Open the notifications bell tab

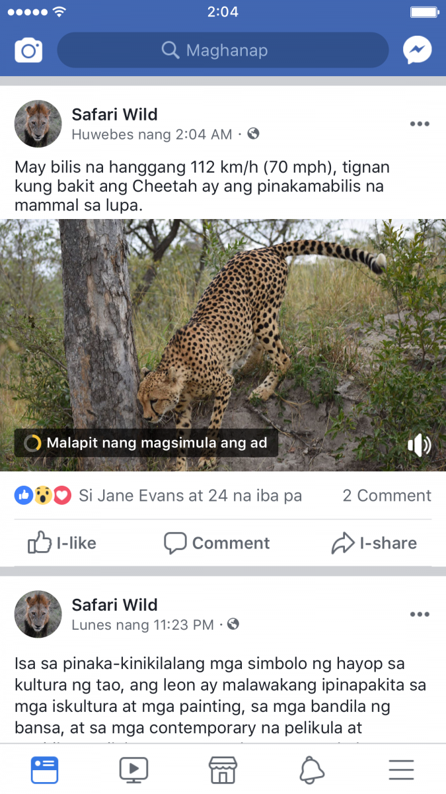pyautogui.click(x=312, y=770)
